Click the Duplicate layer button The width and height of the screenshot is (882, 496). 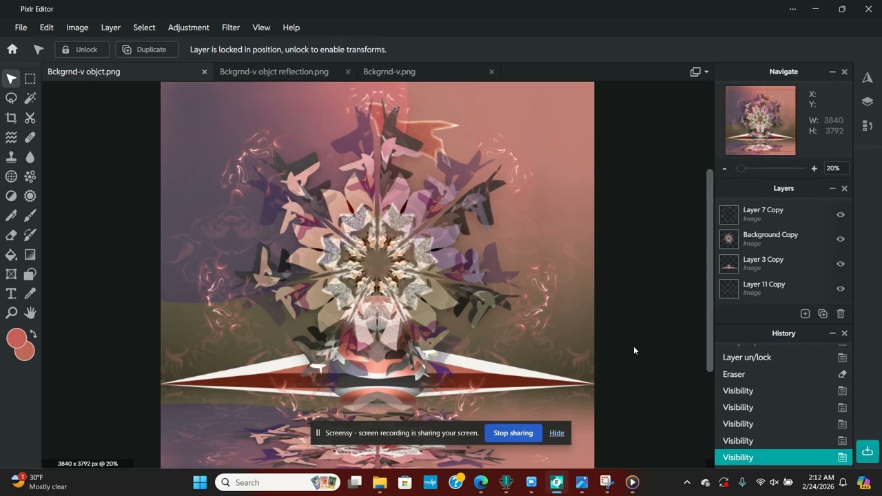(x=145, y=50)
